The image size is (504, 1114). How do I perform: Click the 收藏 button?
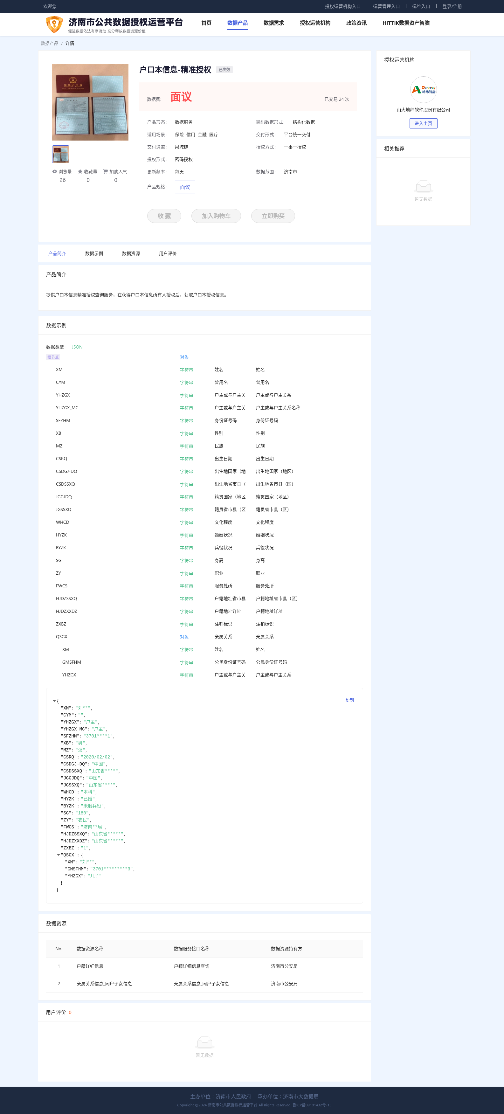[164, 216]
